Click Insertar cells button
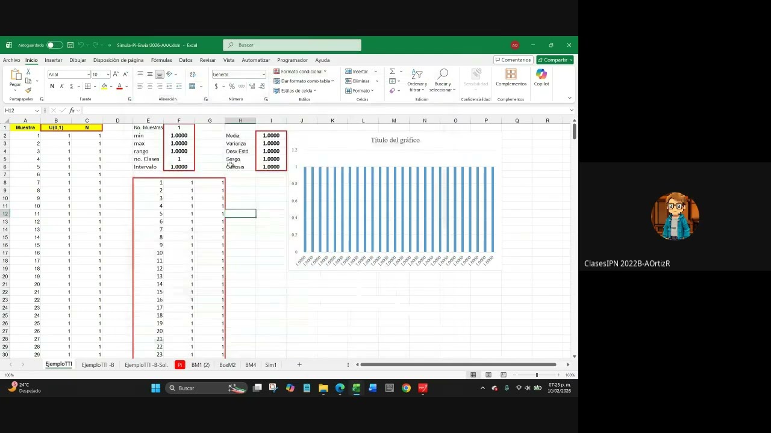This screenshot has width=771, height=433. pyautogui.click(x=357, y=72)
